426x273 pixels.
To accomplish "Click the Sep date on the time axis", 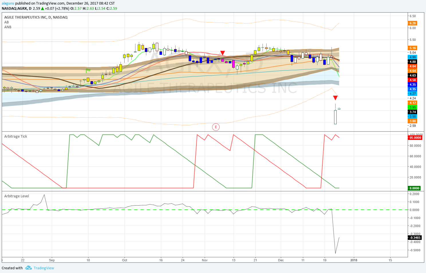I will point(52,260).
